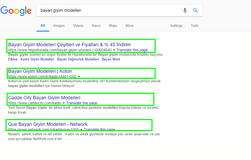This screenshot has width=251, height=160.
Task: Open the Bayan Yağmurluk Modelleri sitelink
Action: coord(78,59)
